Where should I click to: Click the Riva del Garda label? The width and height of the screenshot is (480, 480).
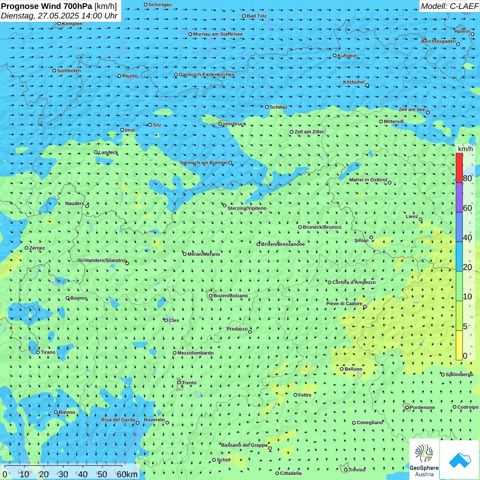coord(118,420)
